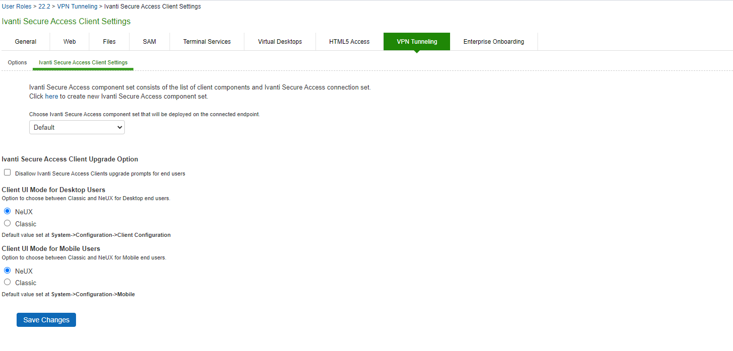Expand the component set Default dropdown
This screenshot has width=733, height=351.
[77, 127]
